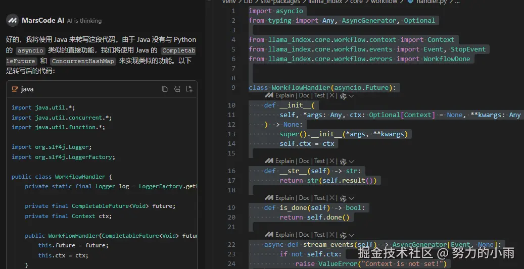Expand chevron in stream_events code lens
The width and height of the screenshot is (524, 269).
coord(351,235)
